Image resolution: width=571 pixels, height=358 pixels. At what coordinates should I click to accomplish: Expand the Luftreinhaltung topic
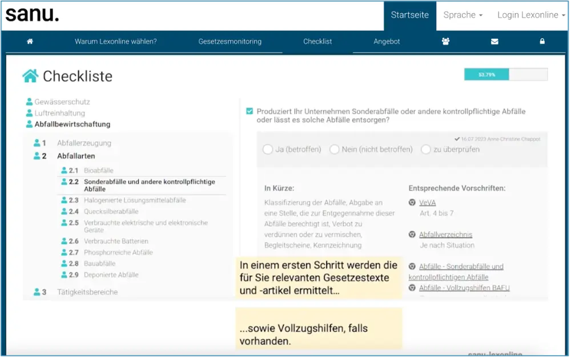[60, 113]
